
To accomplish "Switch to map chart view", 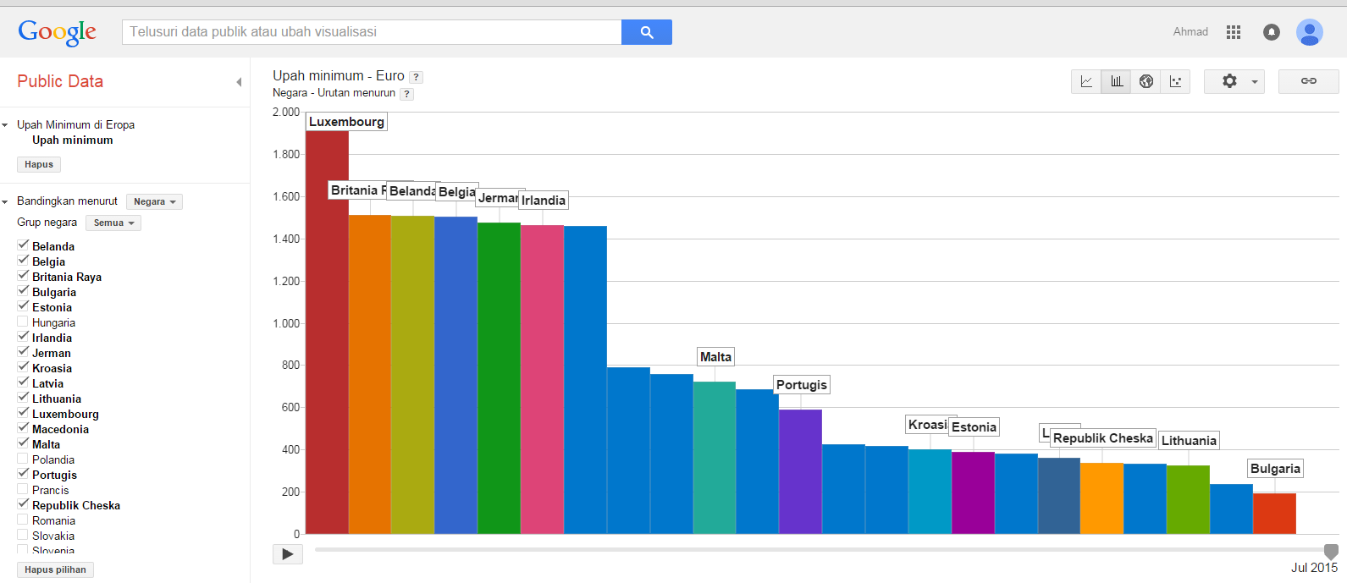I will (x=1146, y=81).
